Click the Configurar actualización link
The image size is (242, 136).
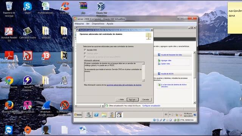tap(151, 106)
